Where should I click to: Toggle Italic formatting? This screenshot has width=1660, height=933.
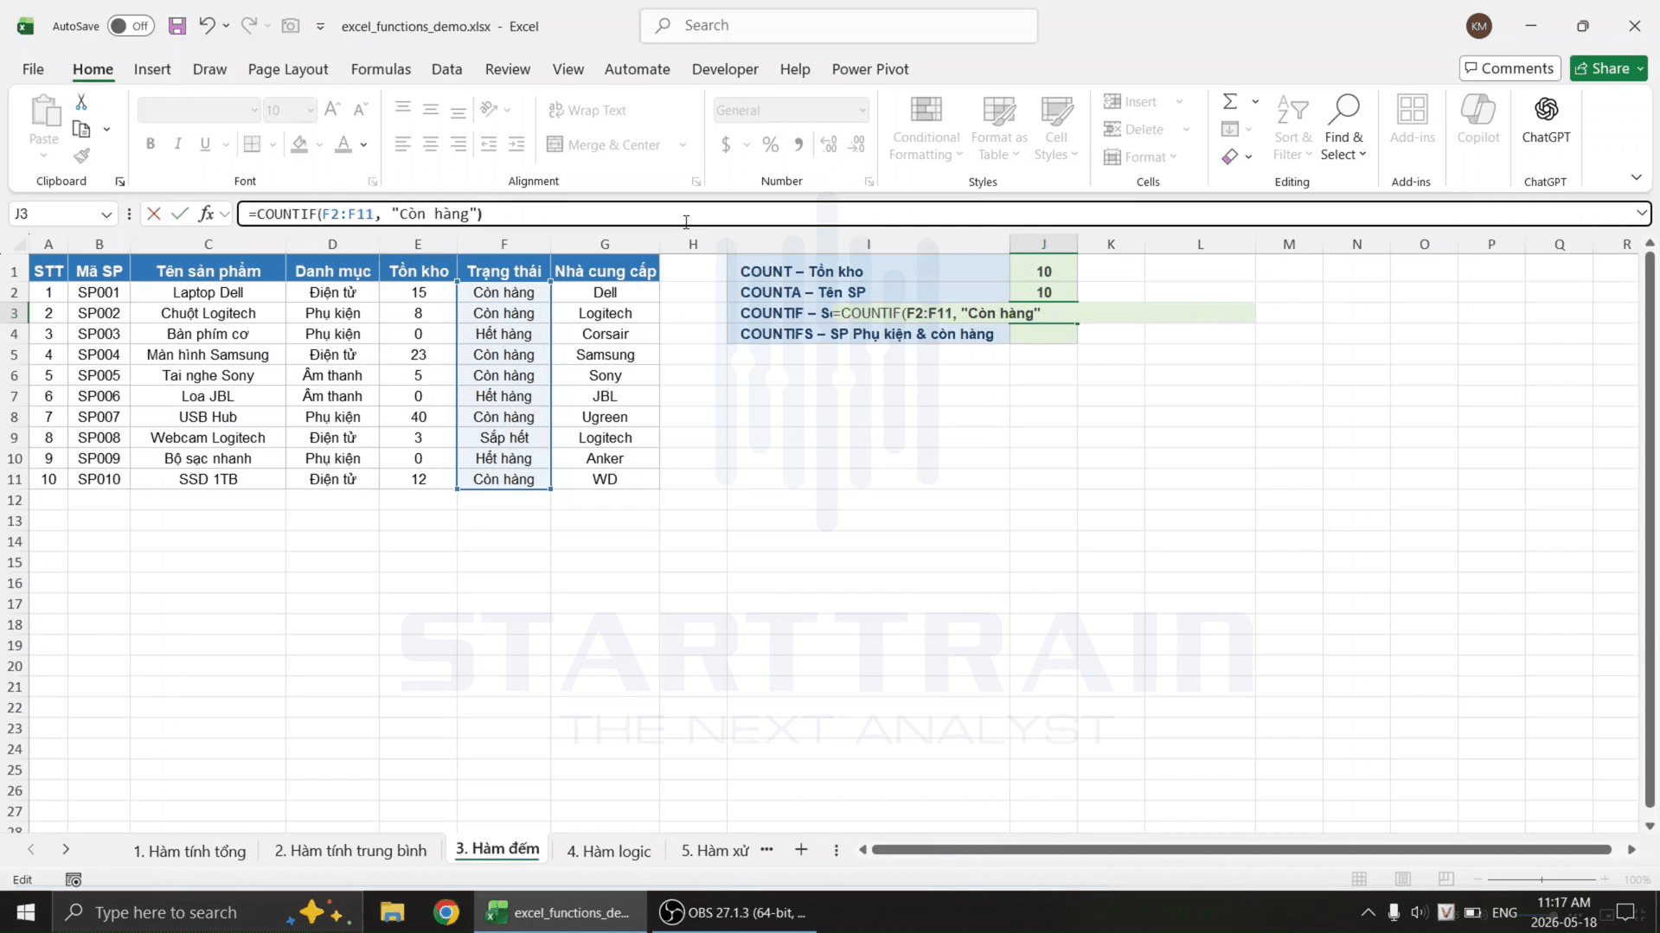point(178,144)
